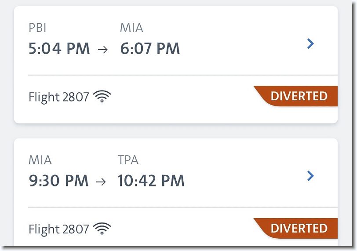Select PBI departure airport code
This screenshot has width=357, height=251.
[x=37, y=28]
